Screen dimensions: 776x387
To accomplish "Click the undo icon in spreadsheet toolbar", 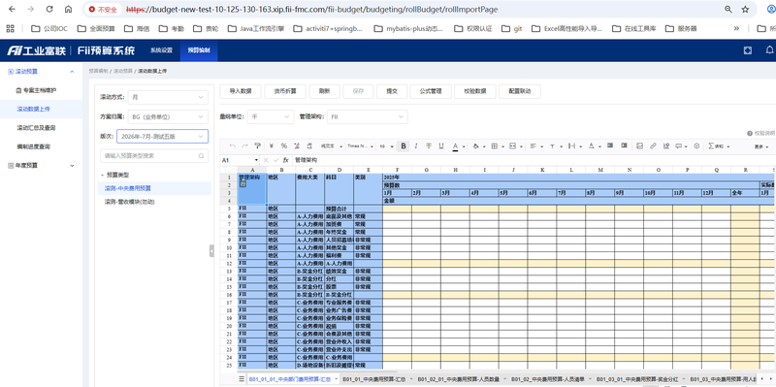I will pyautogui.click(x=233, y=146).
